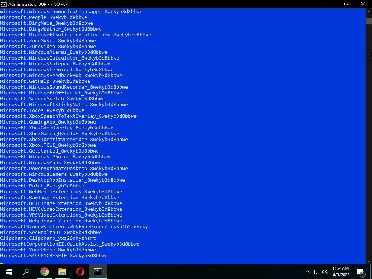
Task: Open the Windows Start menu
Action: [9, 272]
